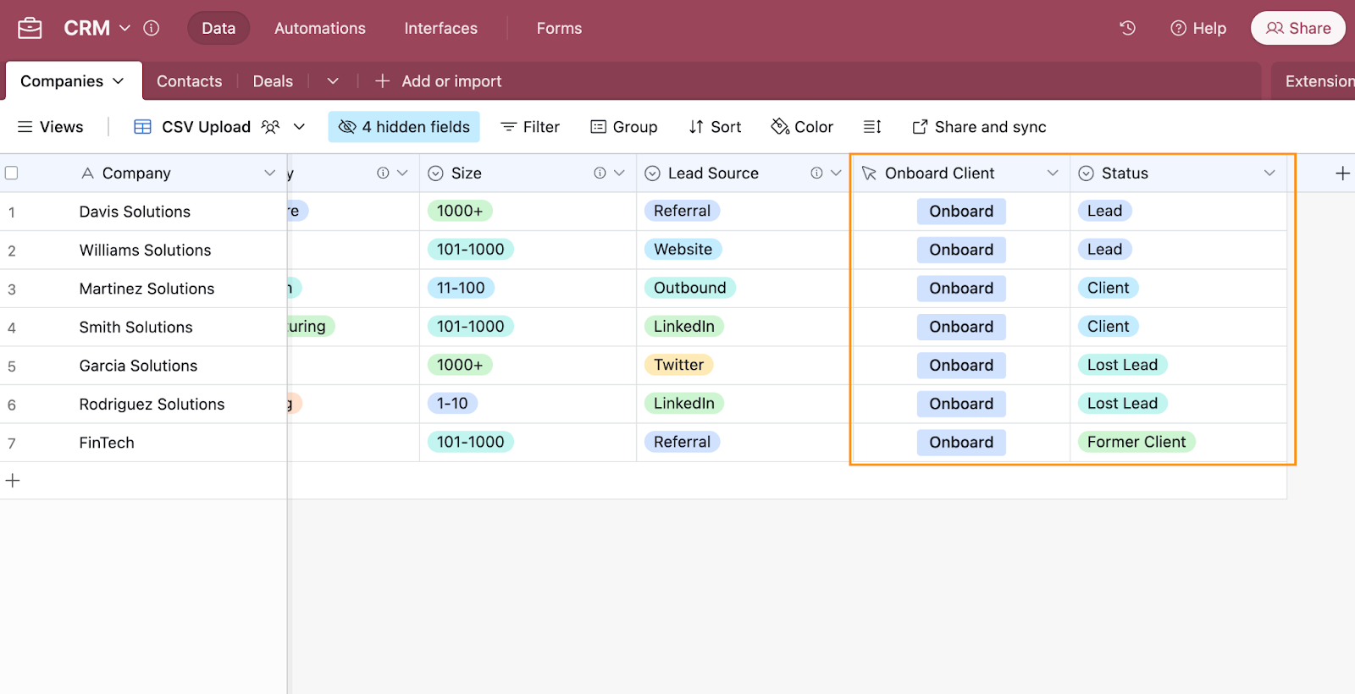The height and width of the screenshot is (694, 1355).
Task: Click the Company text field icon
Action: 87,173
